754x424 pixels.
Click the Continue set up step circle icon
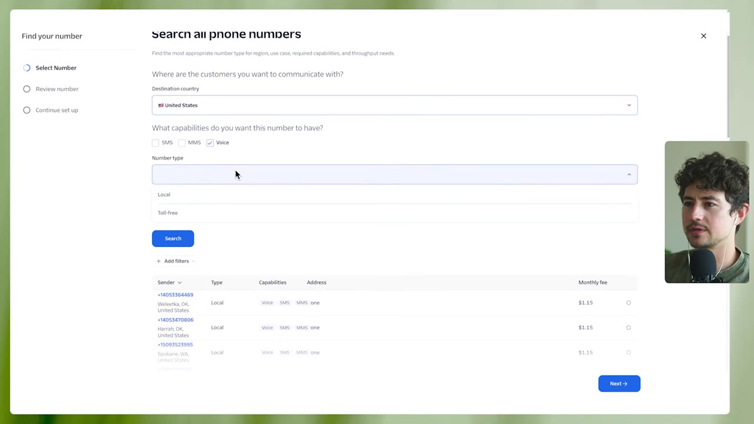point(27,110)
